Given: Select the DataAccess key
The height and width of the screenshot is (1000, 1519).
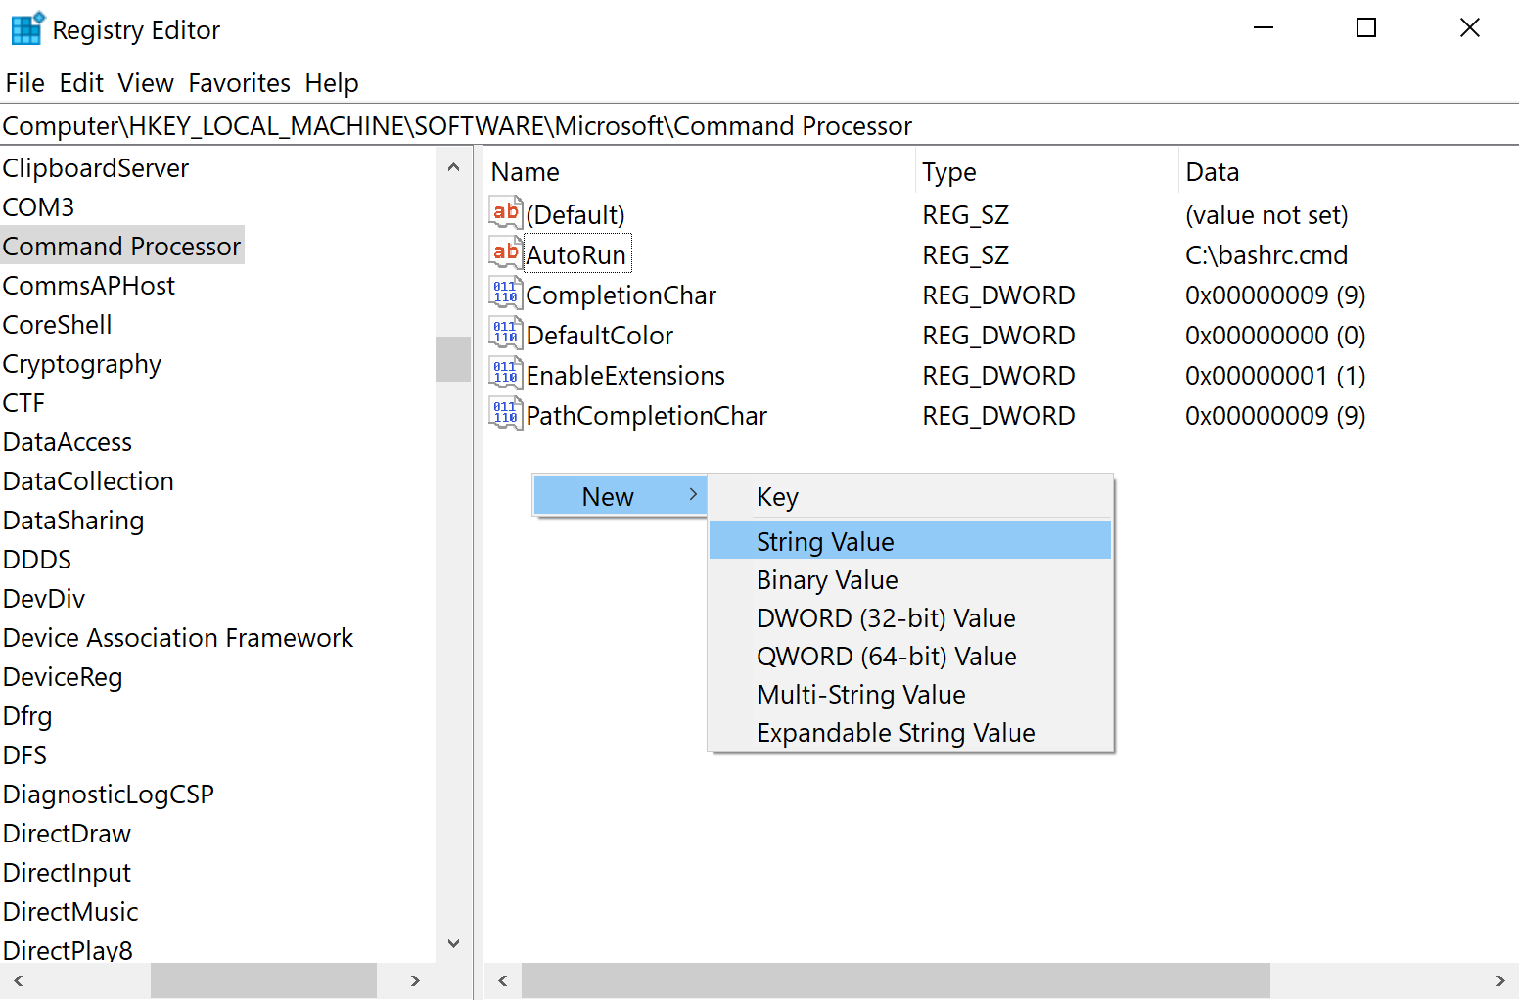Looking at the screenshot, I should pyautogui.click(x=68, y=442).
